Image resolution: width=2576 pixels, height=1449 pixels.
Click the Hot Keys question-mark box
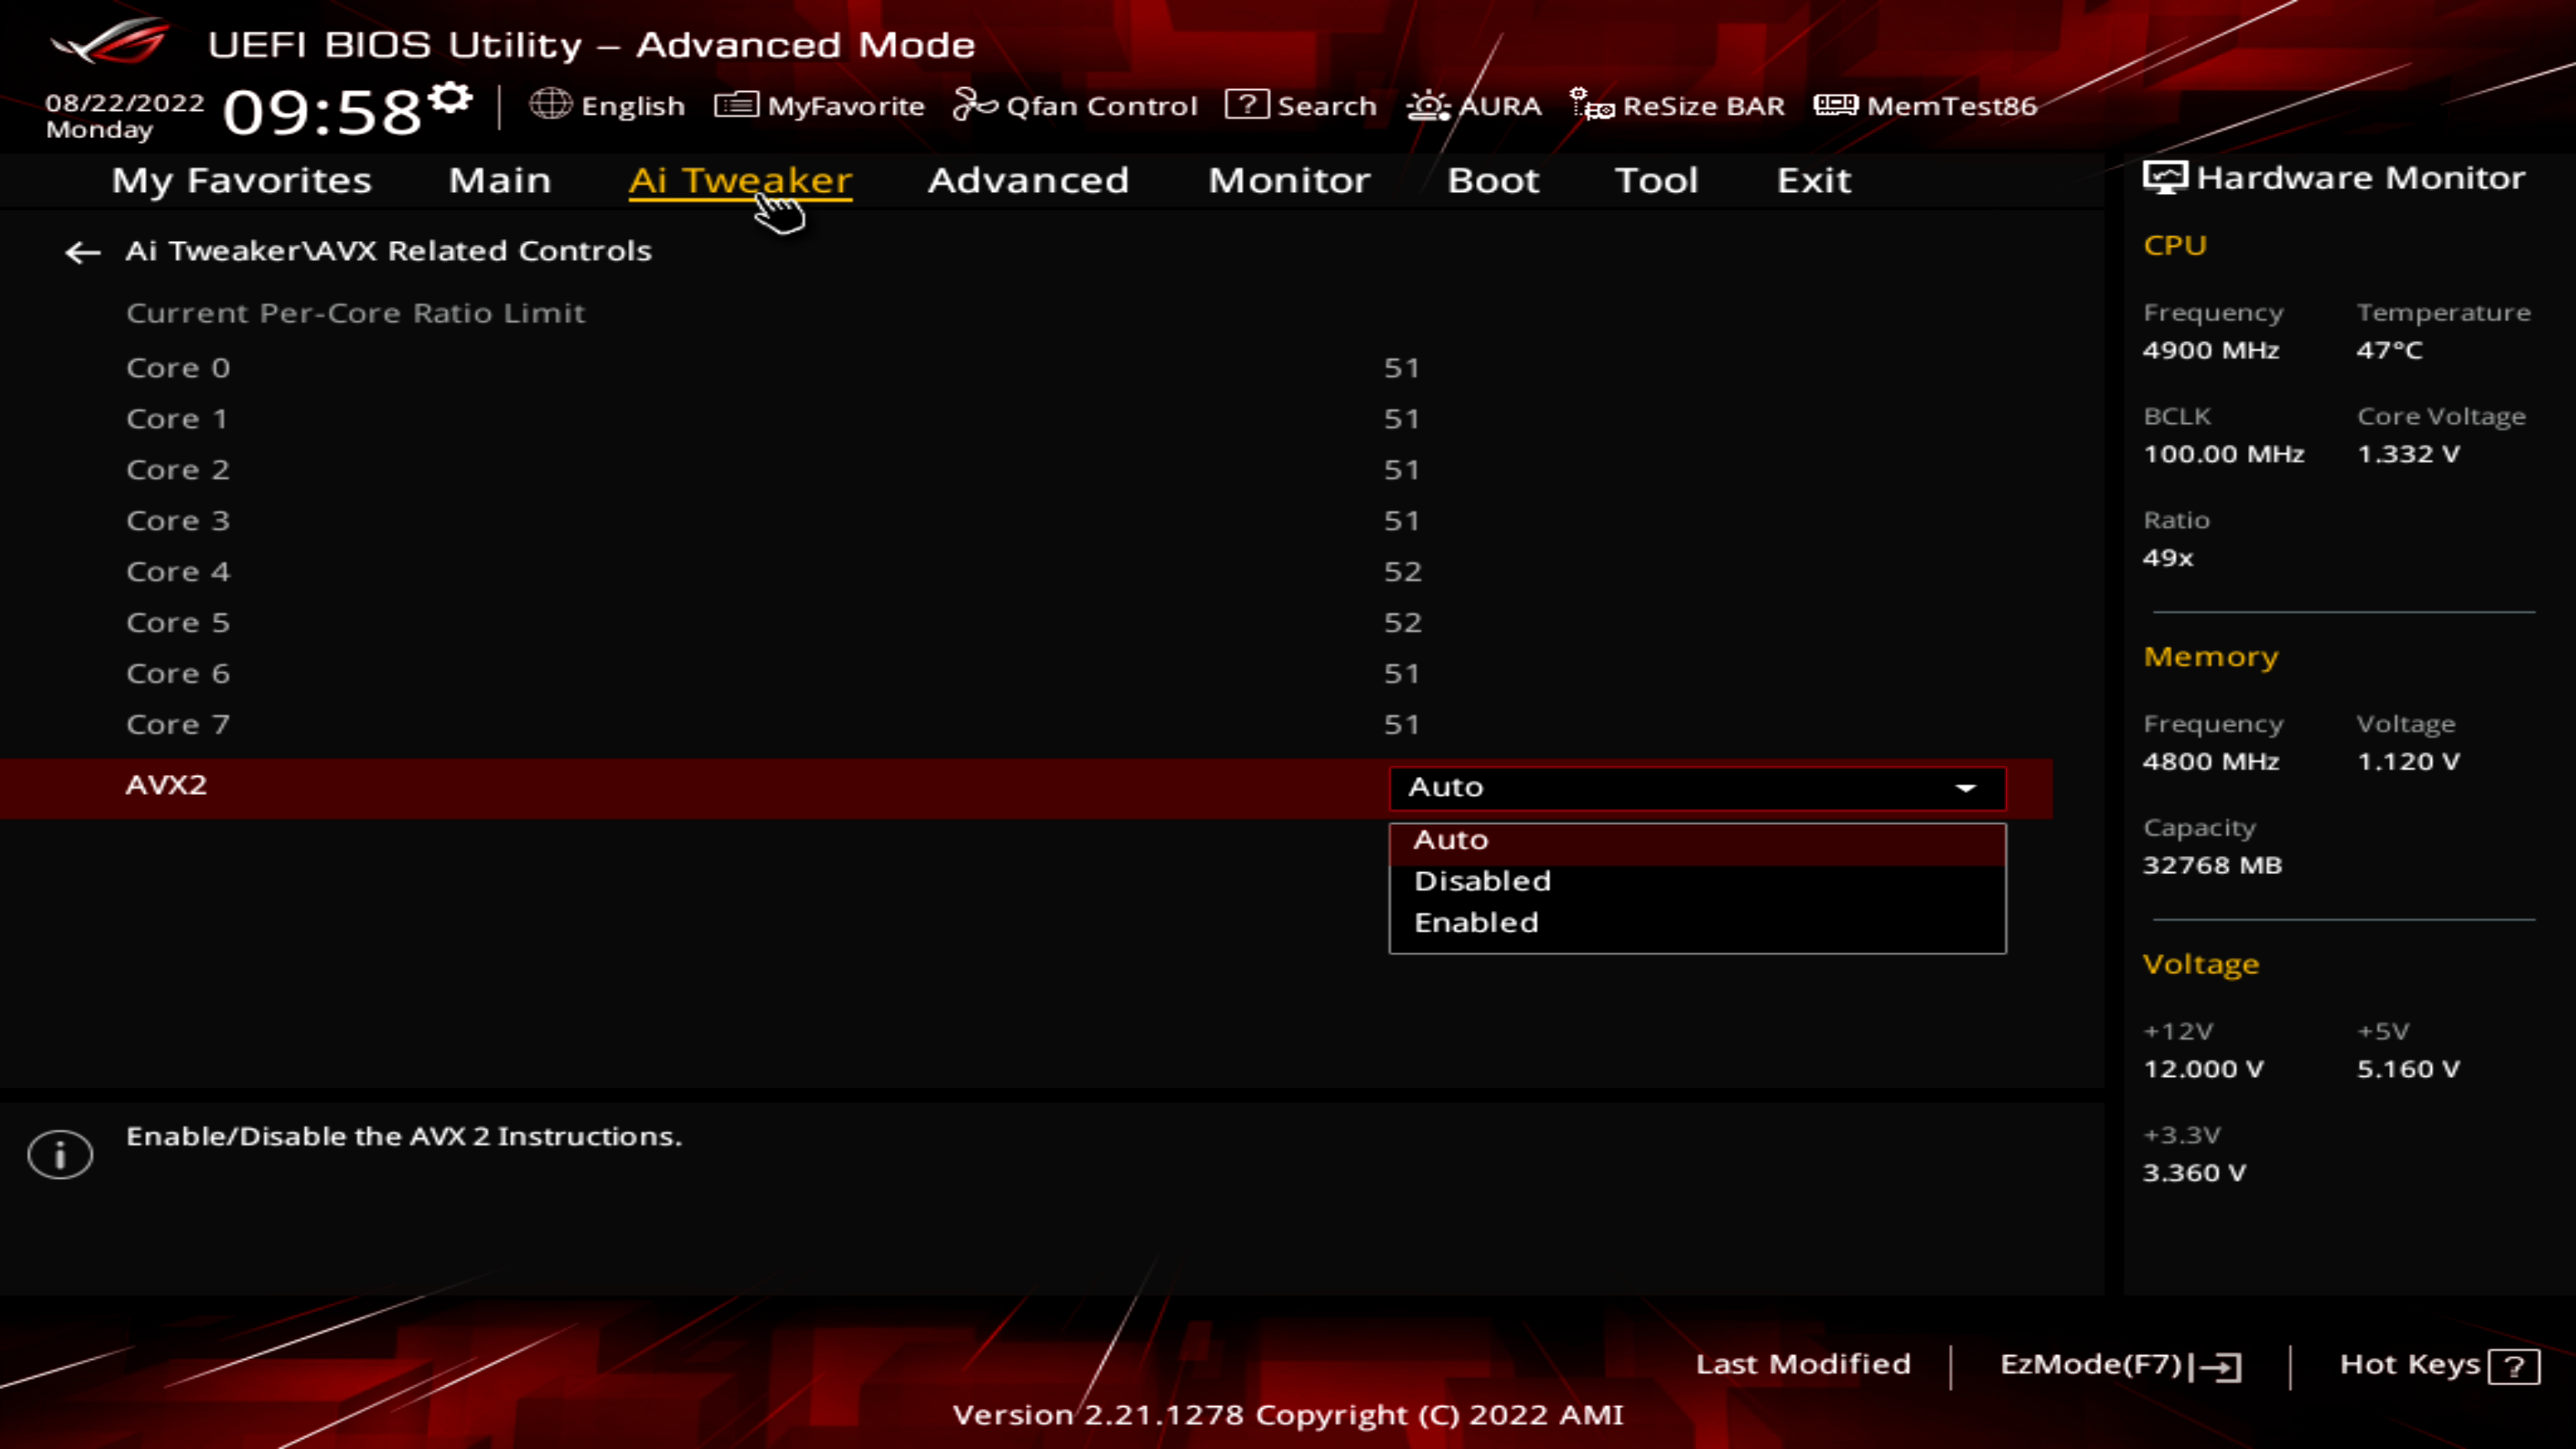(x=2514, y=1366)
